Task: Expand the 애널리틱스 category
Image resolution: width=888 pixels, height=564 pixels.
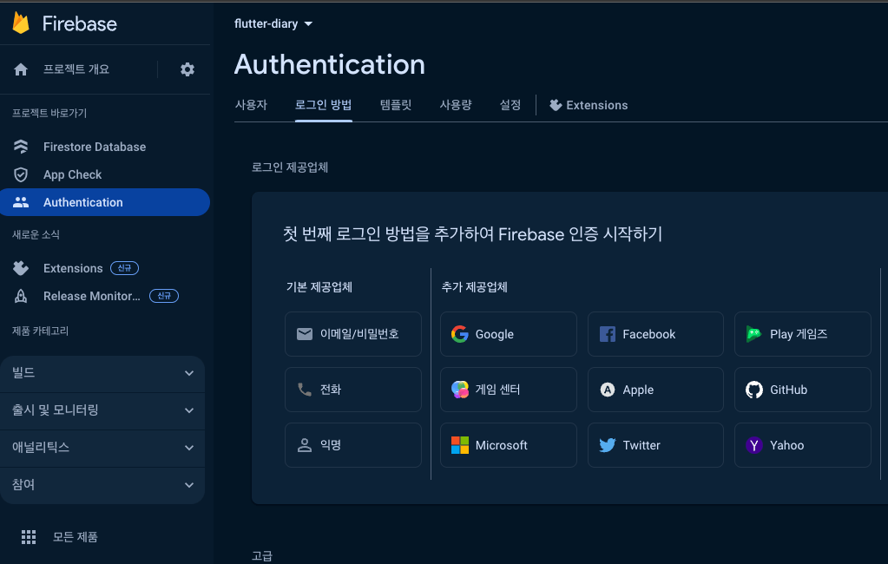Action: 102,448
